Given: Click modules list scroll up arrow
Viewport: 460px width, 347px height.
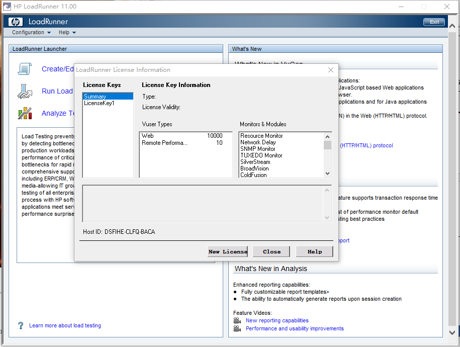Looking at the screenshot, I should pyautogui.click(x=327, y=136).
